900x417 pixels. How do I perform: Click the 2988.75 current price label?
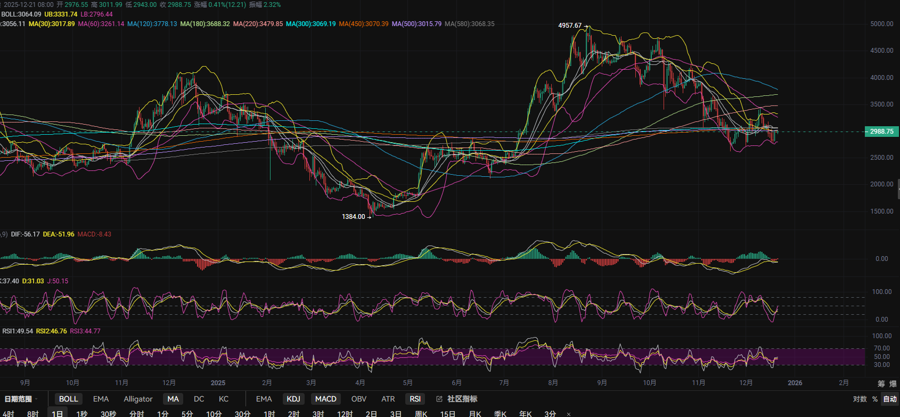click(881, 132)
